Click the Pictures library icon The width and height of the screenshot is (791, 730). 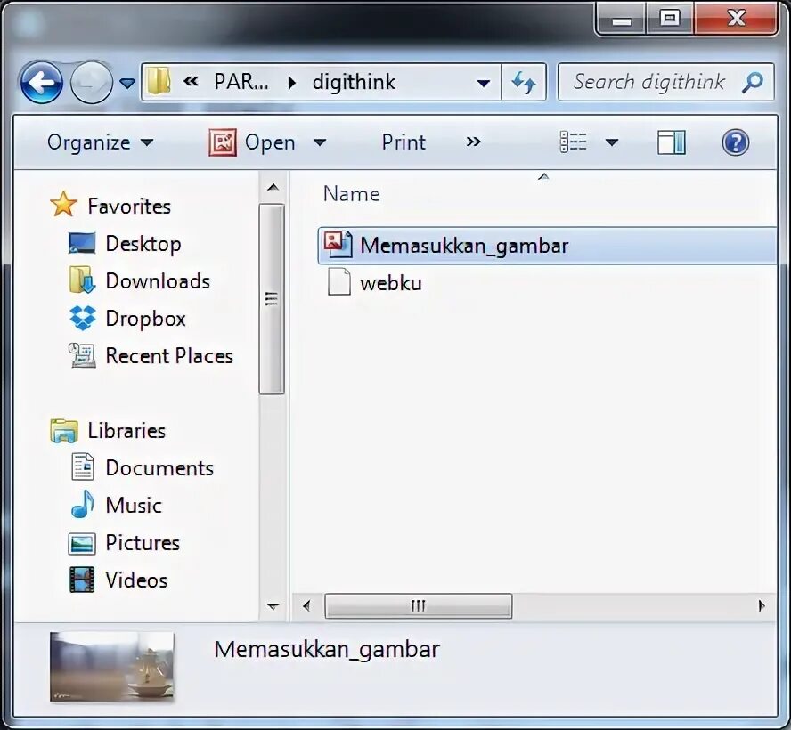click(82, 543)
